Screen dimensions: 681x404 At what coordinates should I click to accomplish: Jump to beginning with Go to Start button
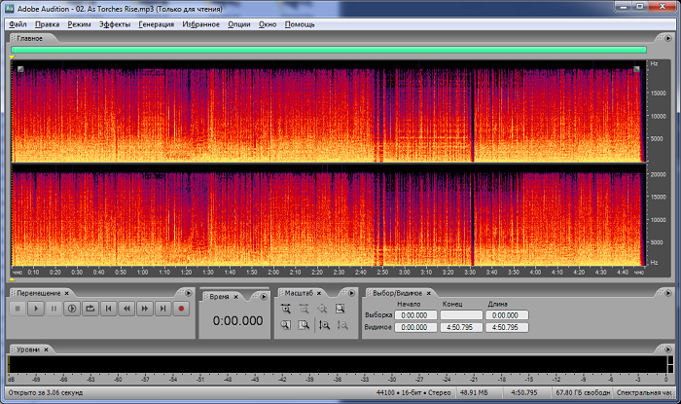coord(108,309)
